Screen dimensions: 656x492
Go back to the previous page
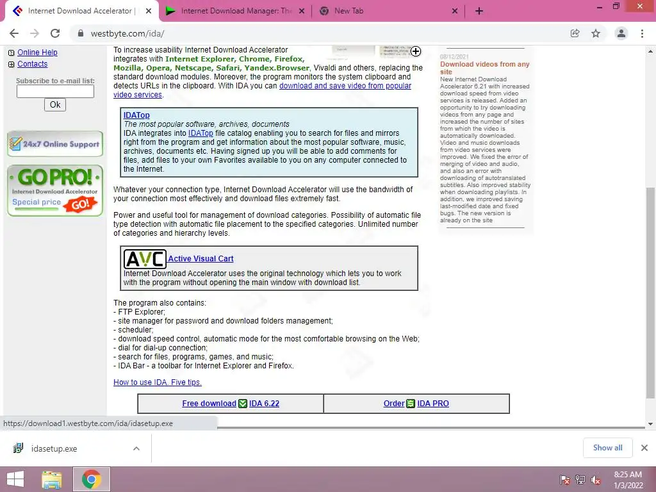14,33
